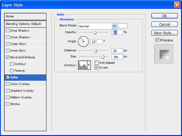Toggle the Preview checkbox
Screen dimensions: 182x136
[157, 40]
